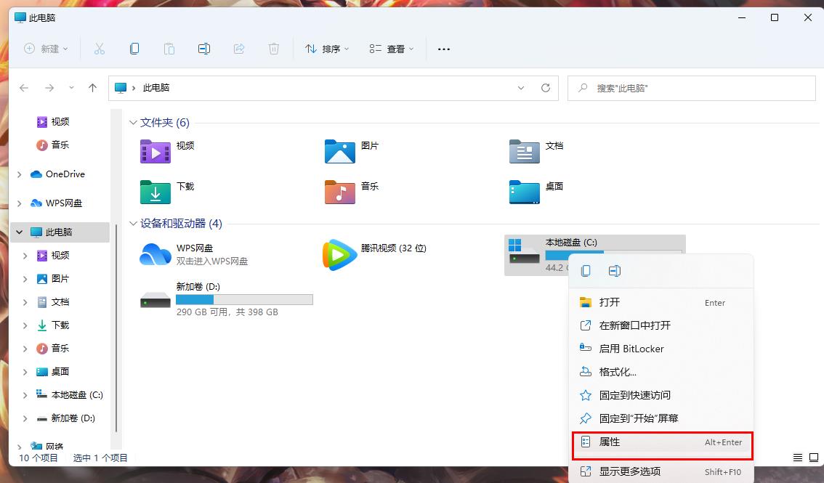Open the 新建 dropdown
The image size is (824, 483).
pos(47,49)
